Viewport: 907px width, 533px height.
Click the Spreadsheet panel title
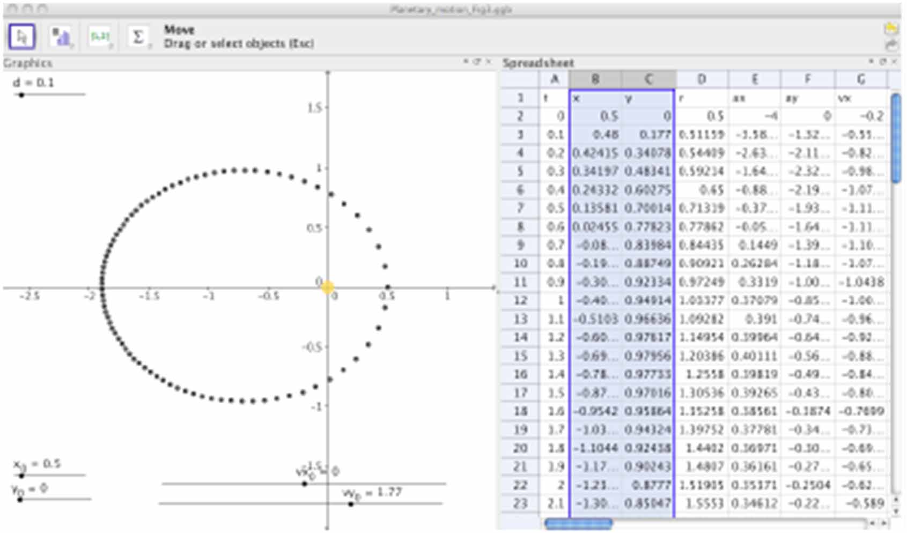coord(538,63)
